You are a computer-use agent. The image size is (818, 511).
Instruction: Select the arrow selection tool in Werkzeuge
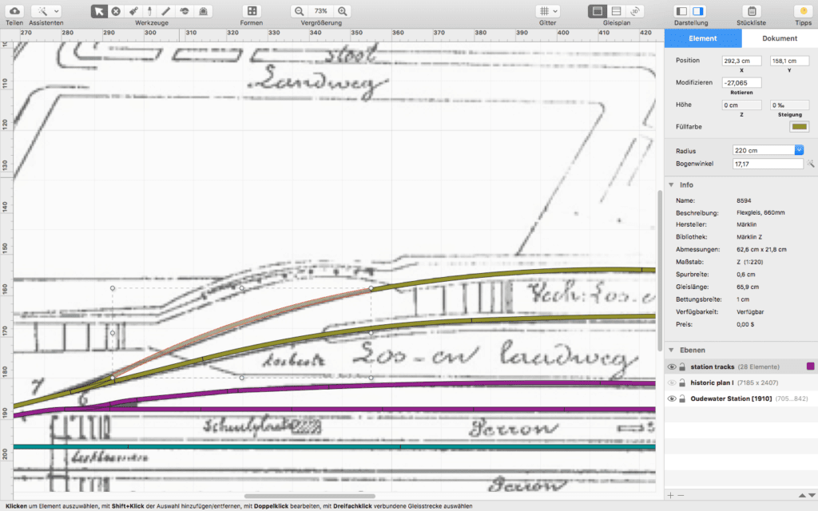click(99, 11)
